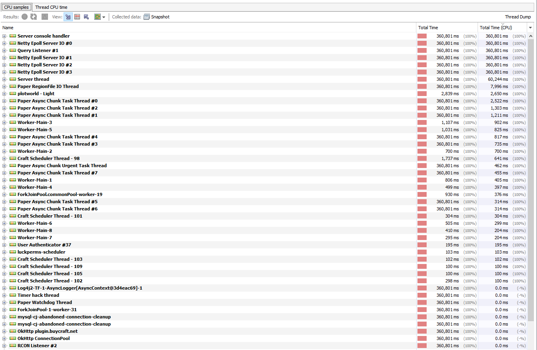Expand Craft Scheduler Thread - 98
537x350 pixels.
pyautogui.click(x=4, y=158)
